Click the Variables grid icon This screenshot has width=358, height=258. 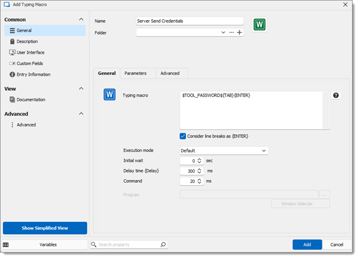click(x=6, y=245)
